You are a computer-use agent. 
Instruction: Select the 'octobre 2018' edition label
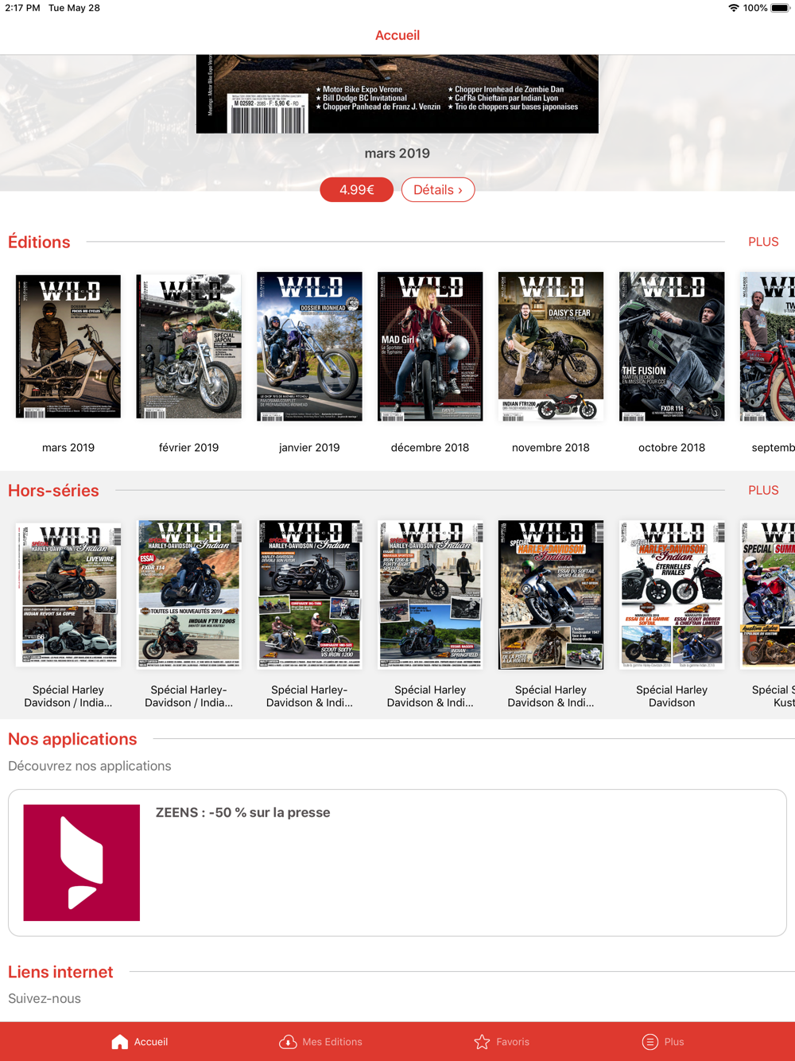672,448
